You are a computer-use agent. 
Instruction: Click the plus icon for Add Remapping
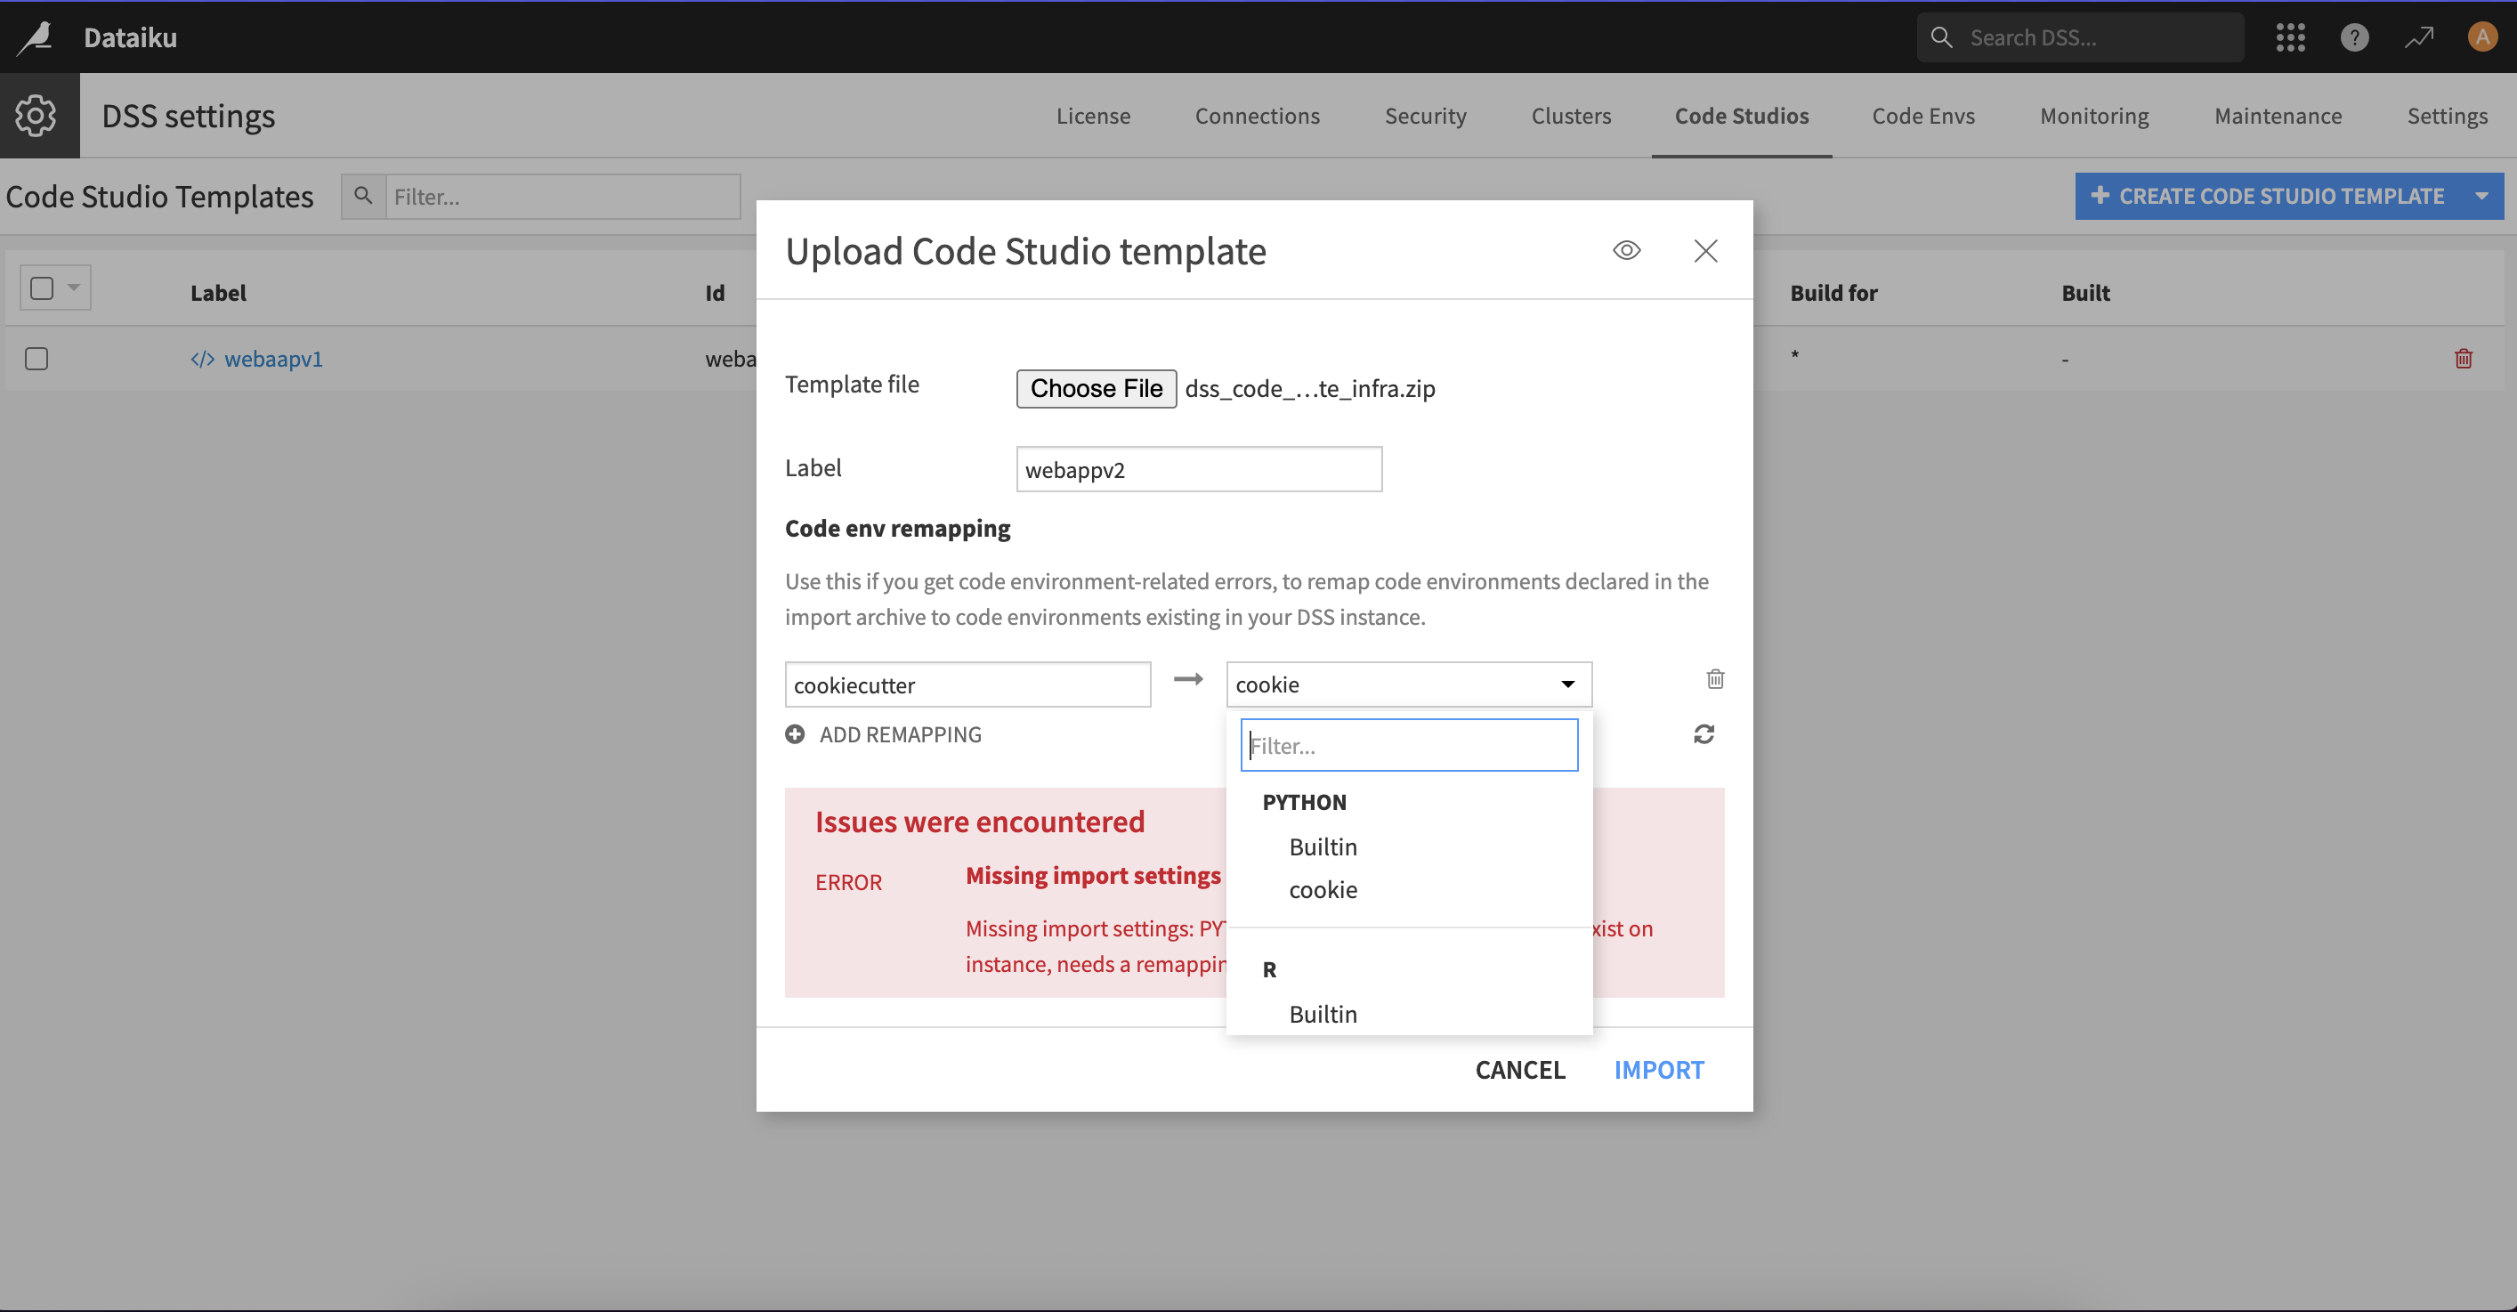coord(796,733)
